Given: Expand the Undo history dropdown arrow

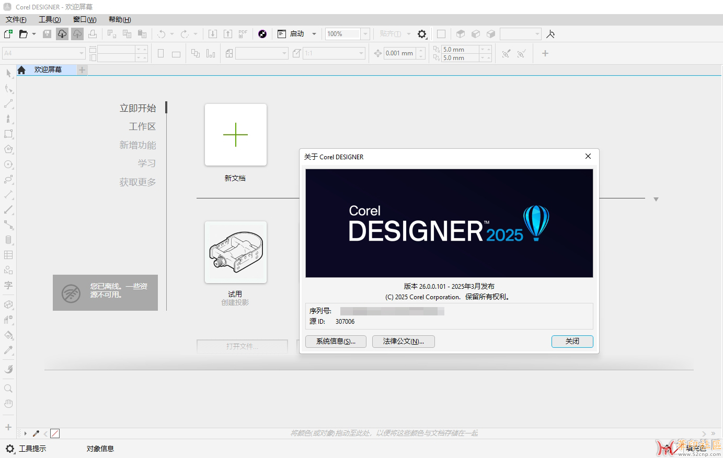Looking at the screenshot, I should [172, 34].
